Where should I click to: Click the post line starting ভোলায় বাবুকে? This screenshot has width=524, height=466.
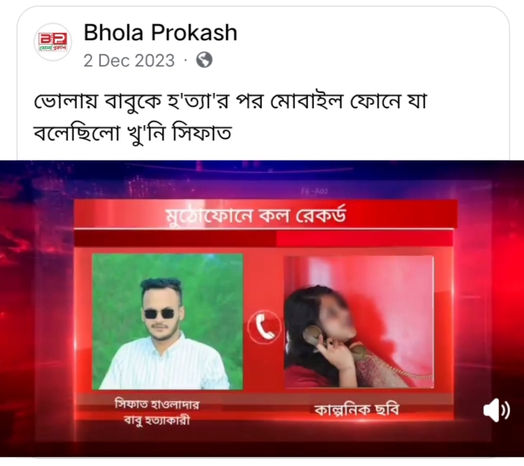(231, 102)
